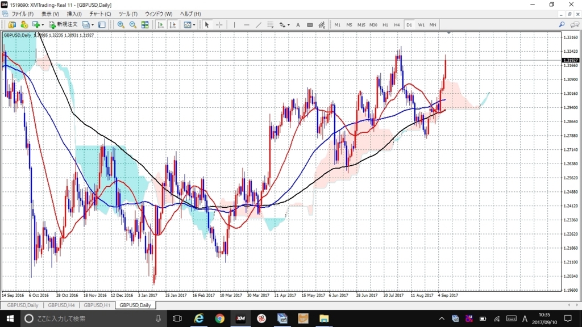Screen dimensions: 582x327
Task: Open the accounts icon with gold coins
Action: (24, 25)
